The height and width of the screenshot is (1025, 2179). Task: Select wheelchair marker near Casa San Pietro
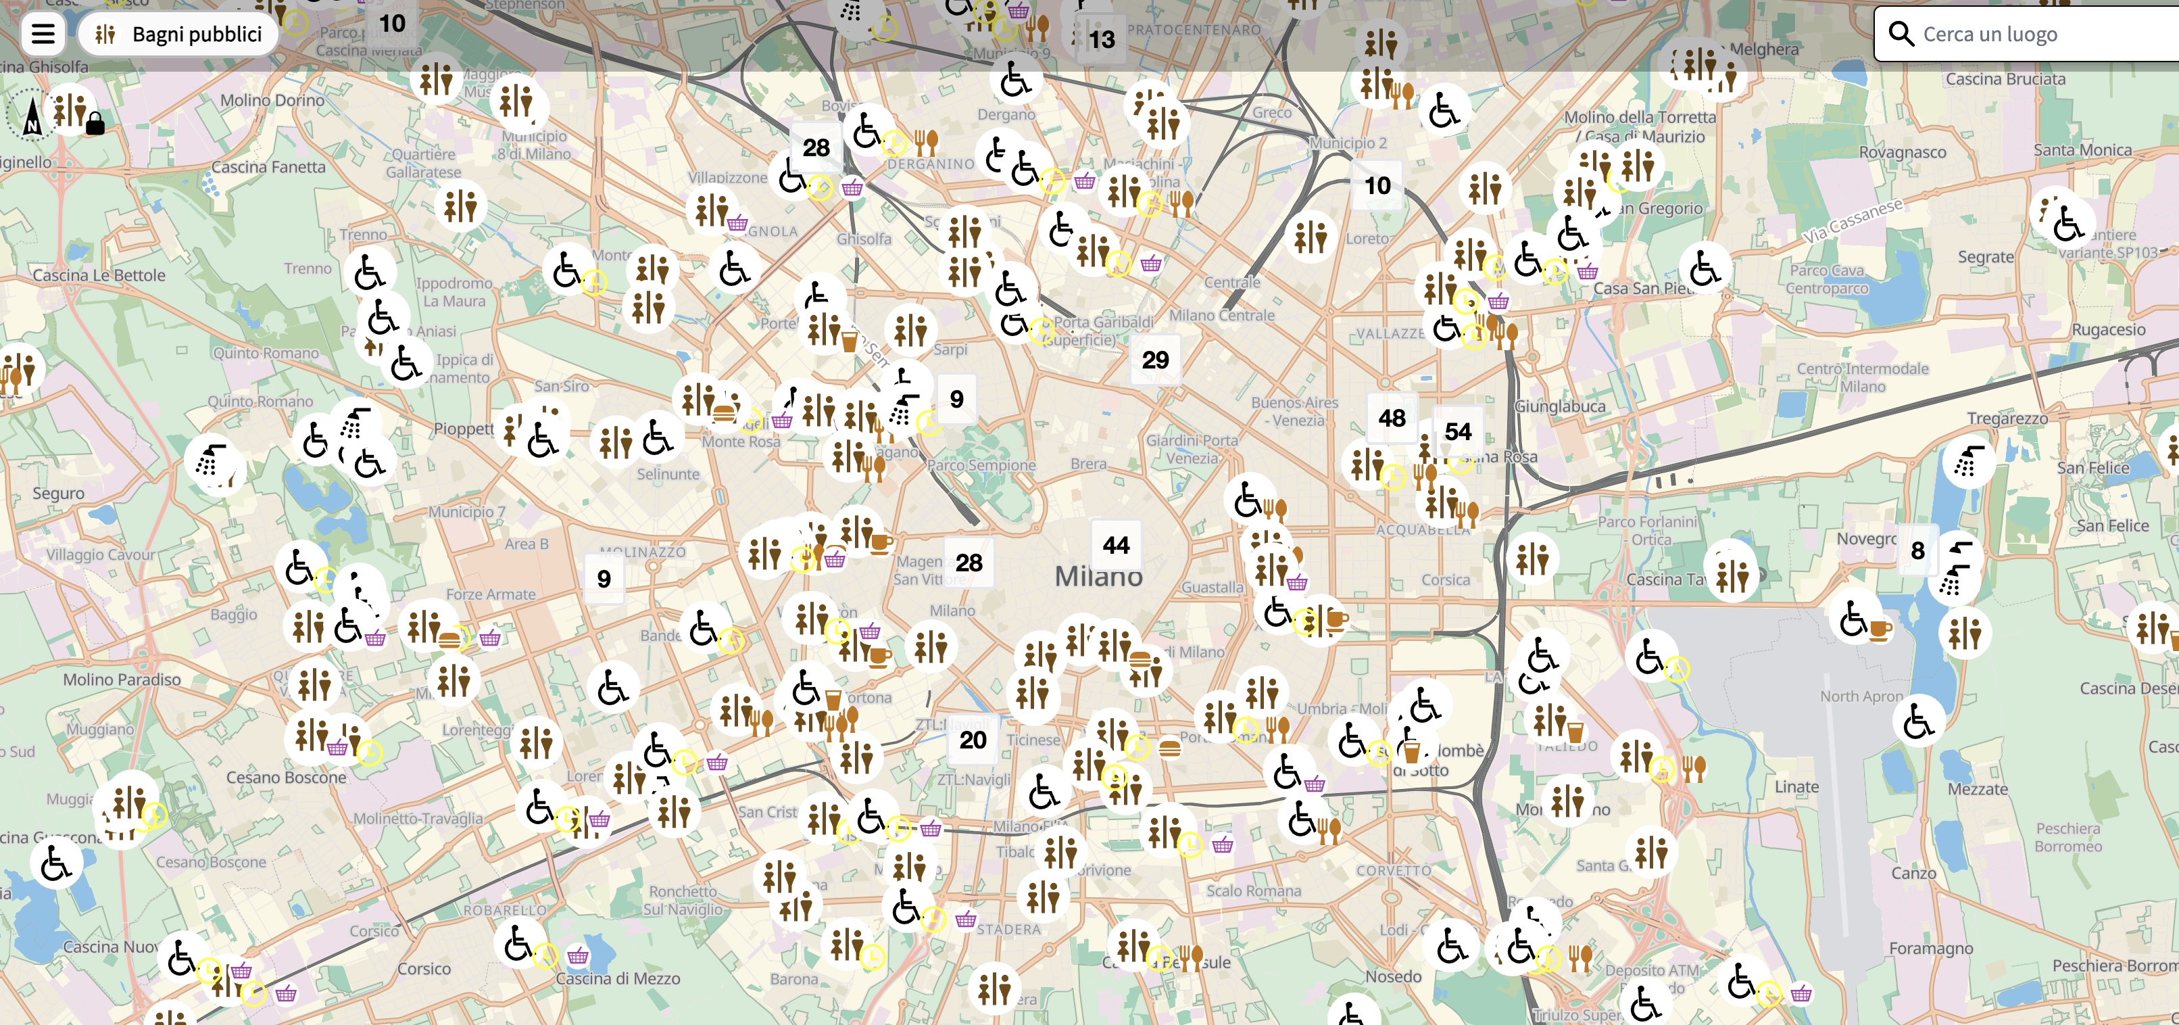click(x=1704, y=269)
